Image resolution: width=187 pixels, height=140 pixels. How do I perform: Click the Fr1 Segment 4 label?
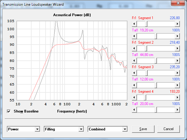[x=143, y=92]
